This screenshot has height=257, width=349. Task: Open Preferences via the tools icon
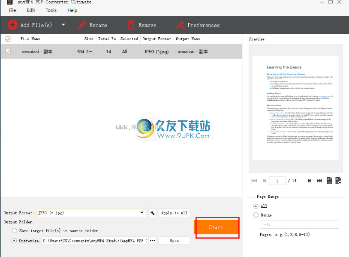tap(180, 25)
